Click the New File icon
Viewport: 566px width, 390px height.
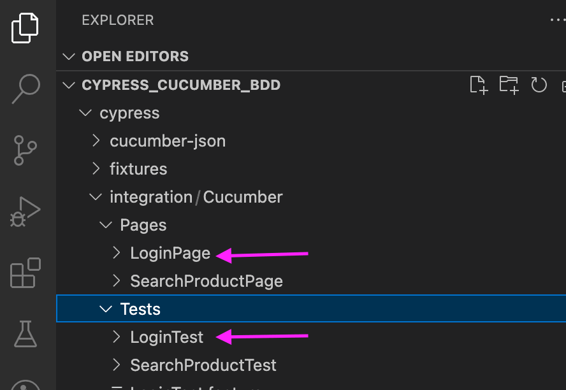coord(479,84)
